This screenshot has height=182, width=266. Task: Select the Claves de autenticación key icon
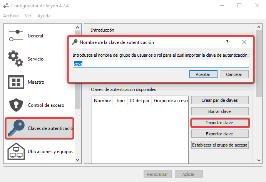16,128
